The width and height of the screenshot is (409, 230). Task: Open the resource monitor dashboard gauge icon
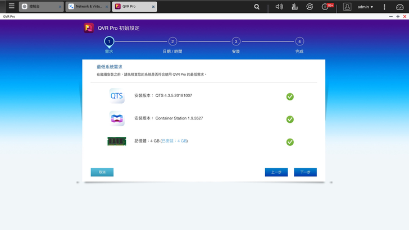coord(400,7)
